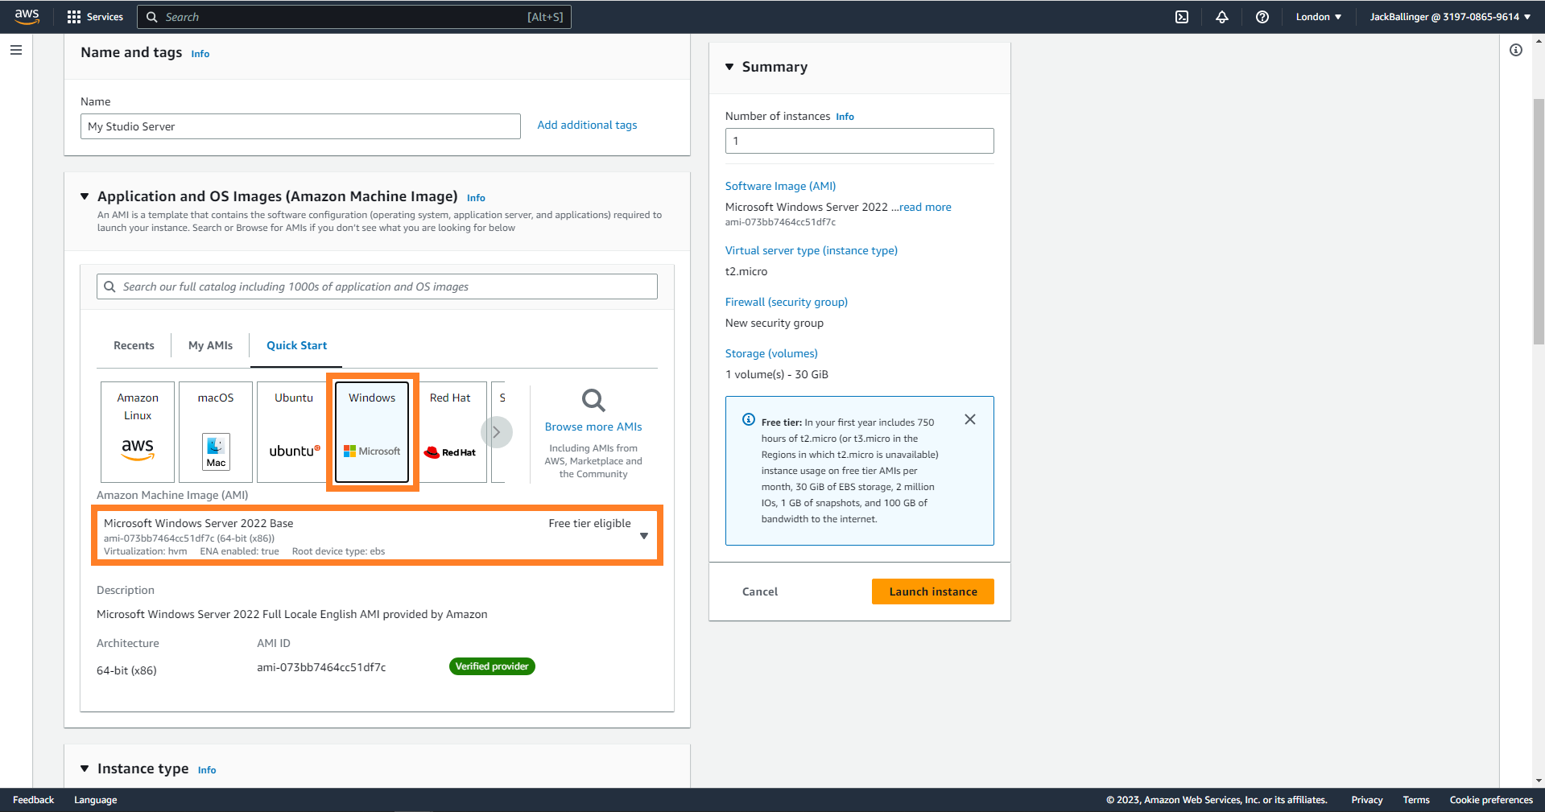
Task: Open the Services grid menu
Action: click(74, 17)
